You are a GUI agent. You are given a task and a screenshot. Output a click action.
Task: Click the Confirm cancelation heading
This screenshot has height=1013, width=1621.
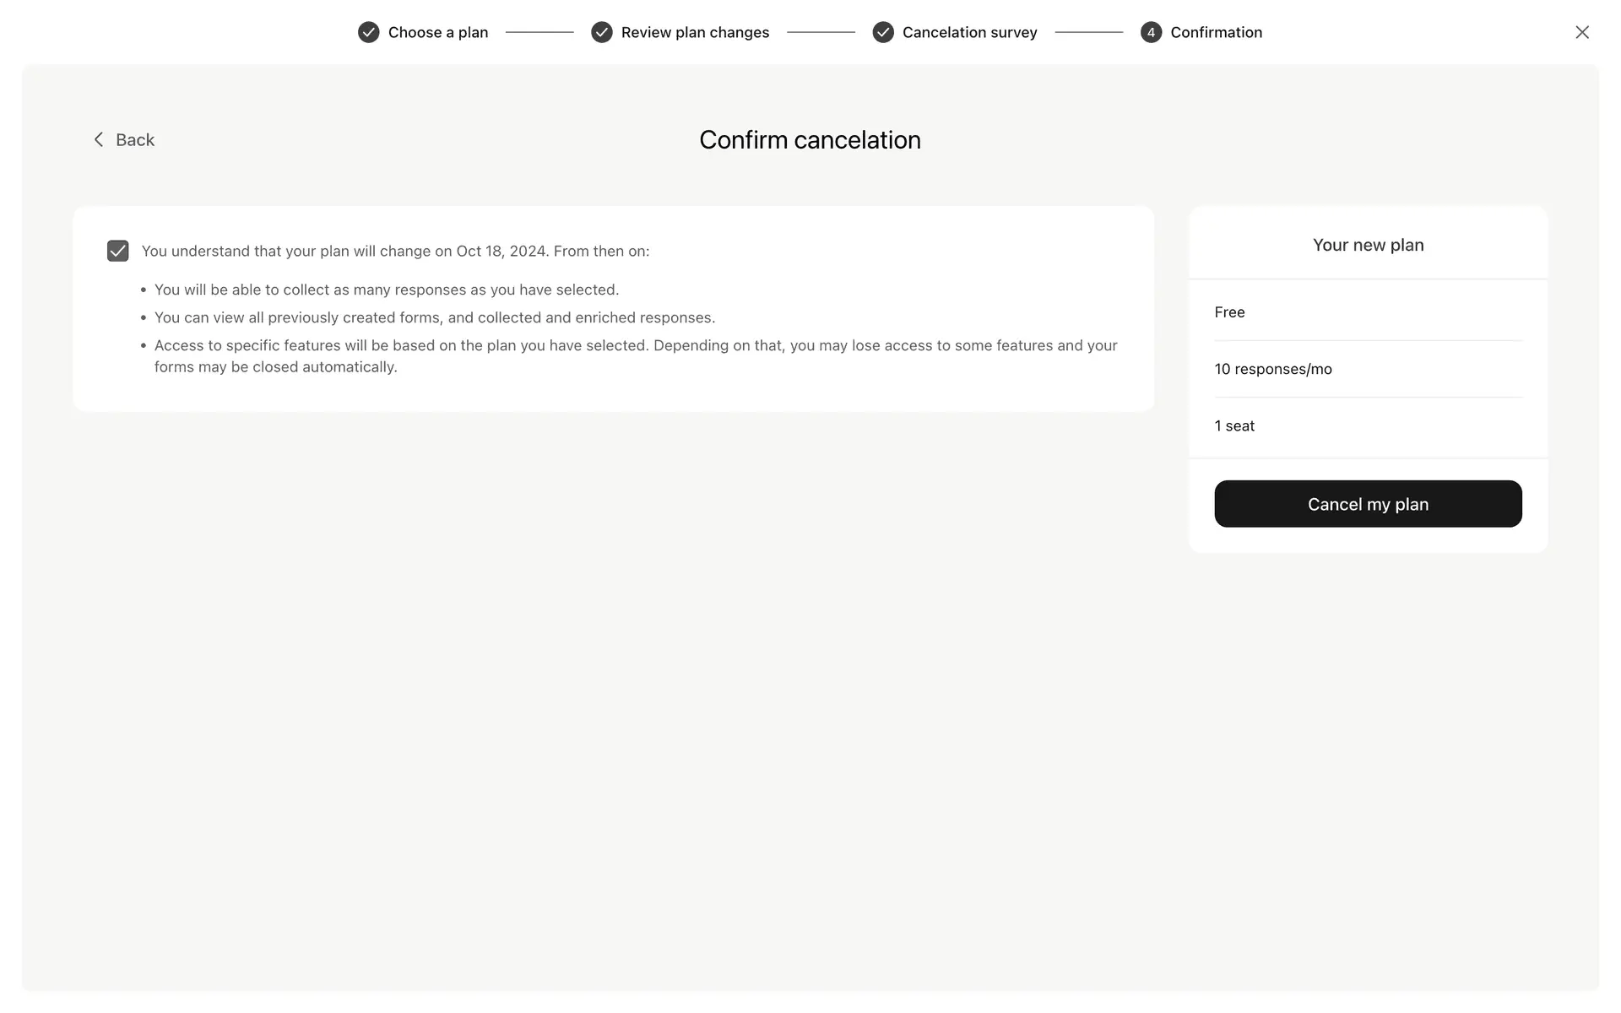(810, 139)
